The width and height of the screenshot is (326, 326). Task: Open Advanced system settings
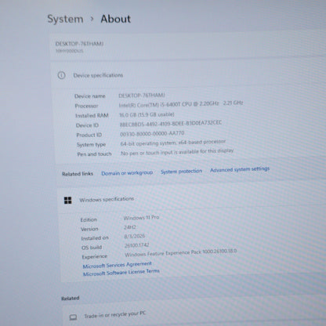coord(240,169)
